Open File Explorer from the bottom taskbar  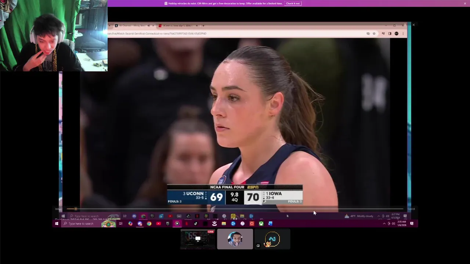click(224, 224)
